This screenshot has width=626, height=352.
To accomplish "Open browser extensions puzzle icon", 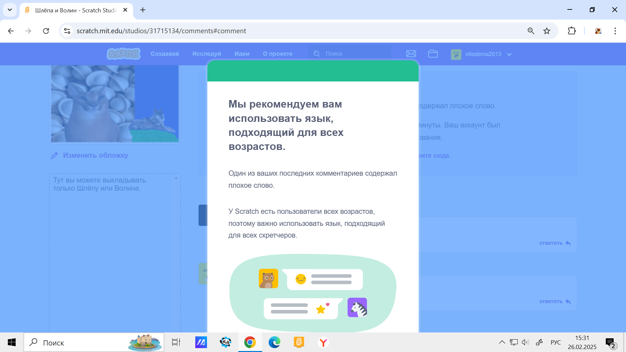I will click(x=572, y=31).
